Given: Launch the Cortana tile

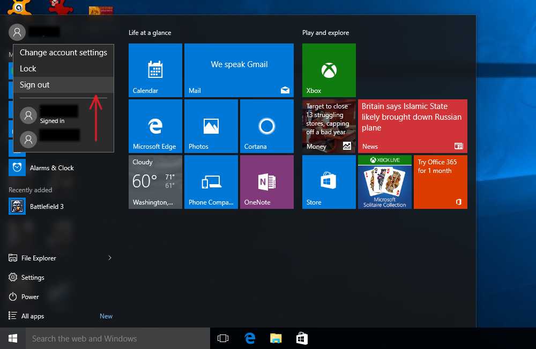Looking at the screenshot, I should [266, 126].
